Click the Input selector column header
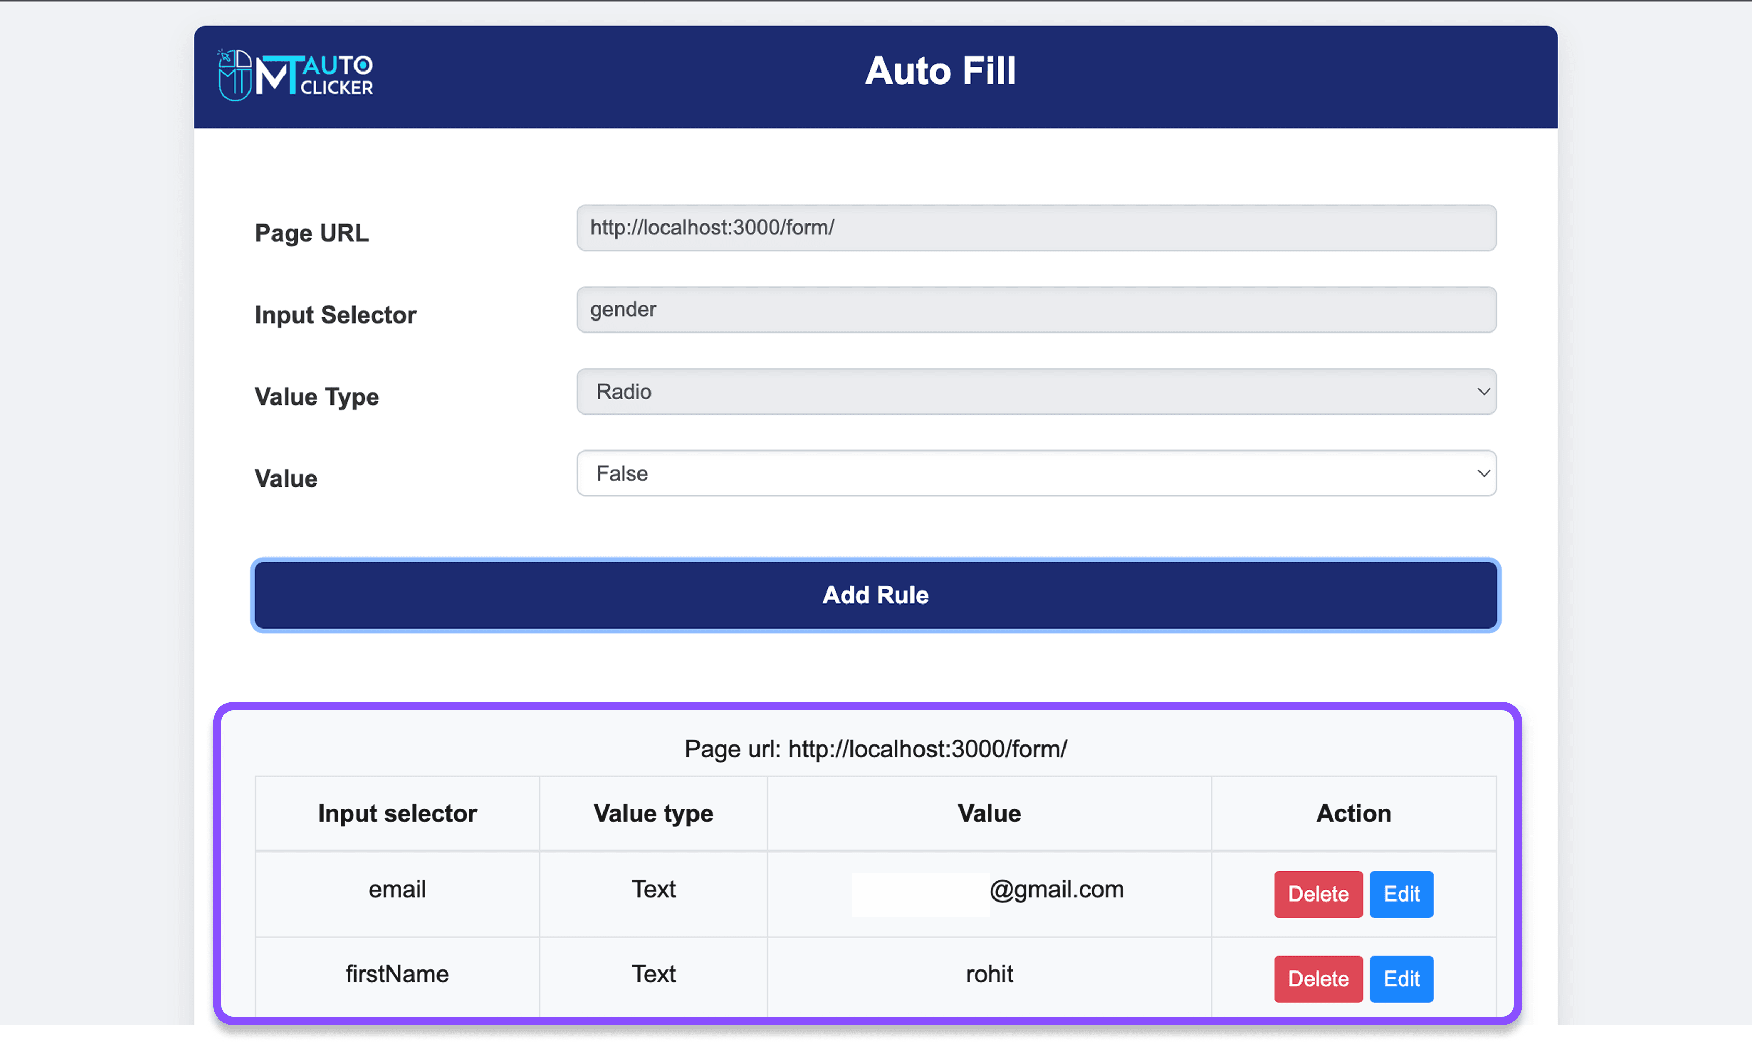Screen dimensions: 1752x1042 397,813
